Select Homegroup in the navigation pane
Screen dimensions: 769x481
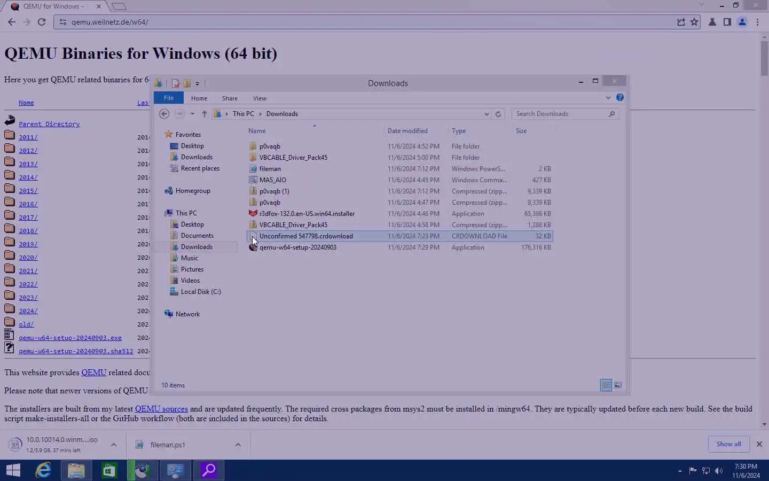(193, 191)
